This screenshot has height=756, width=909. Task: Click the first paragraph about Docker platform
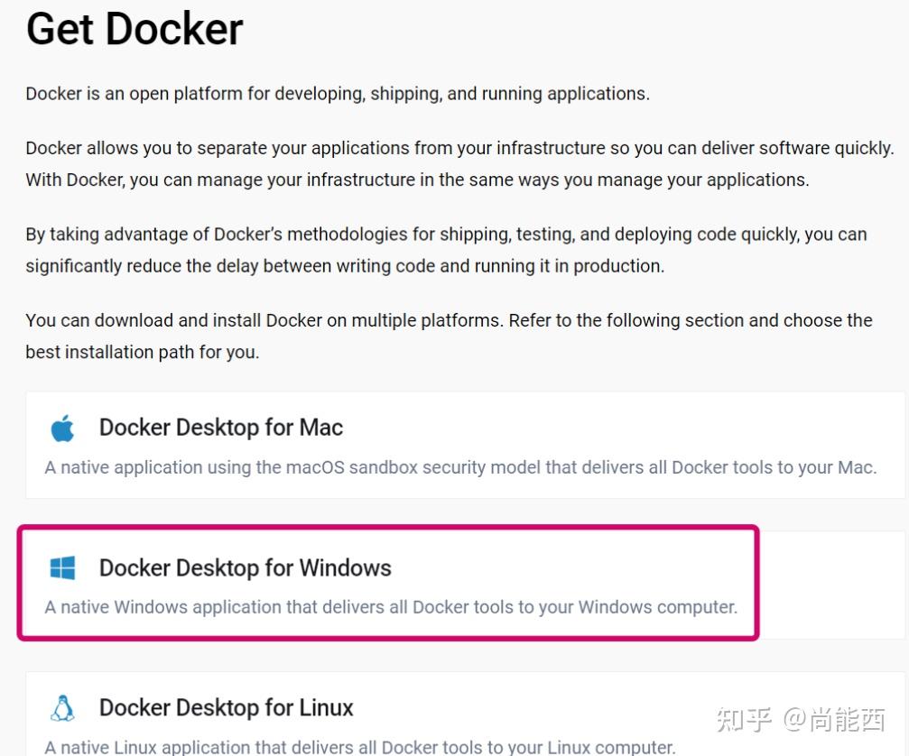click(x=337, y=93)
